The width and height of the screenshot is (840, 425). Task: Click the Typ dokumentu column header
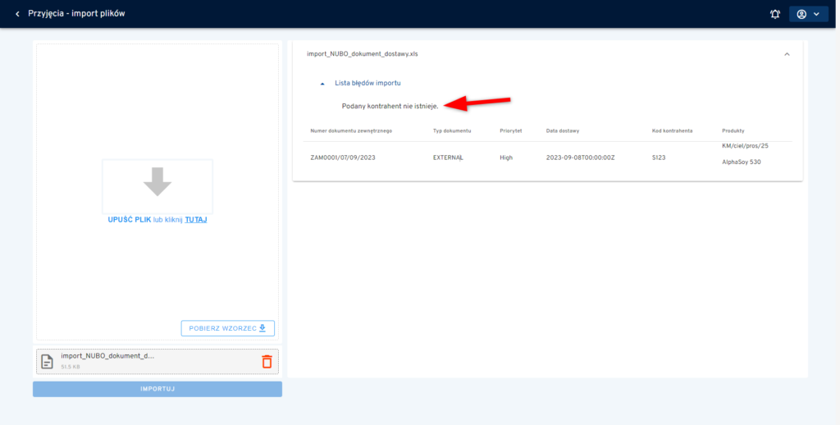click(452, 131)
